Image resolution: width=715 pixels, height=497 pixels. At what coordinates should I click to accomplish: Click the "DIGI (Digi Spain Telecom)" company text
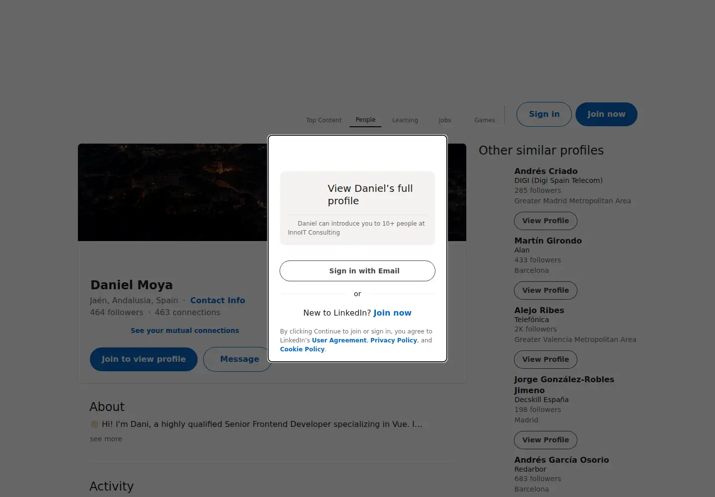tap(559, 181)
